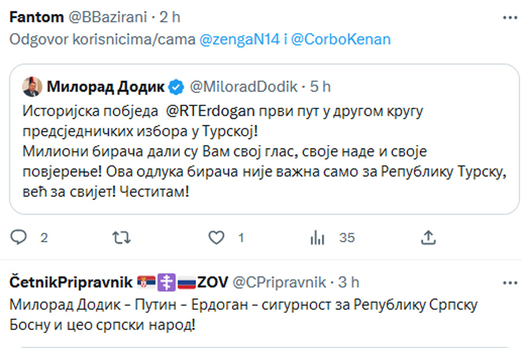Open tweet analytics bar chart icon
This screenshot has height=348, width=522.
coord(318,237)
